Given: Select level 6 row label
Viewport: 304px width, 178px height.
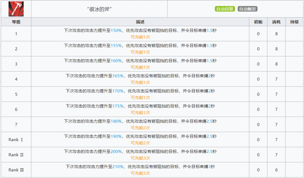Looking at the screenshot, I should [16, 109].
